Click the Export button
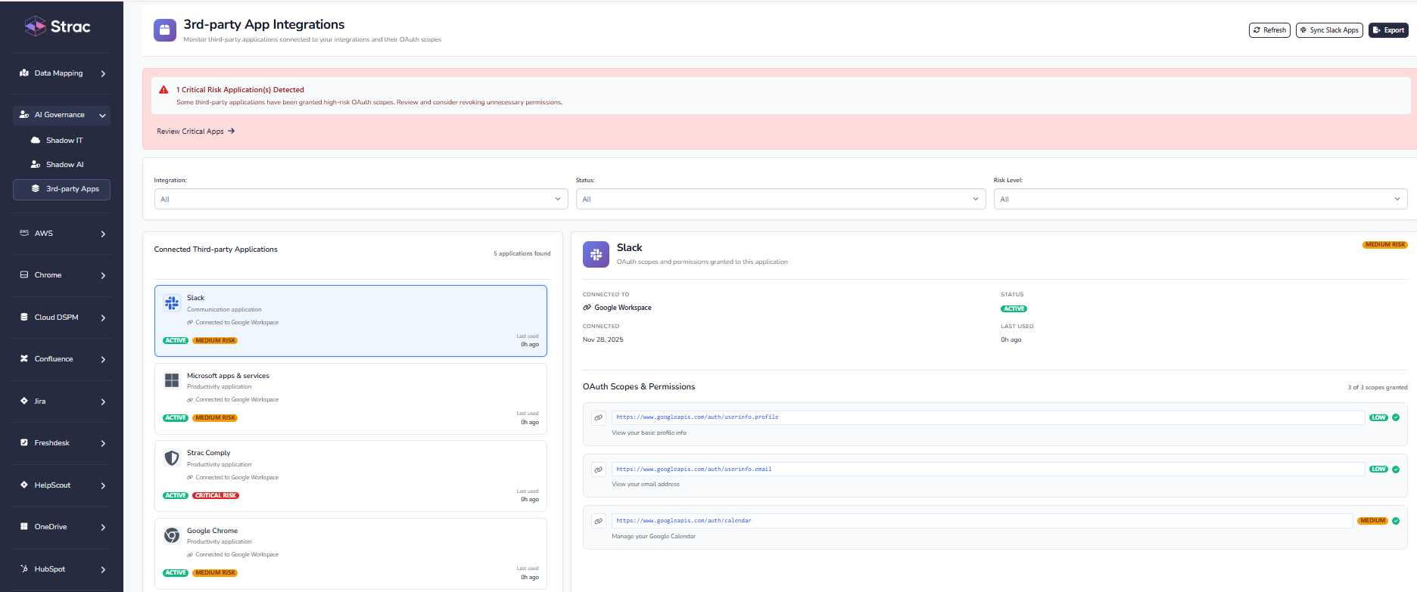 click(1388, 30)
